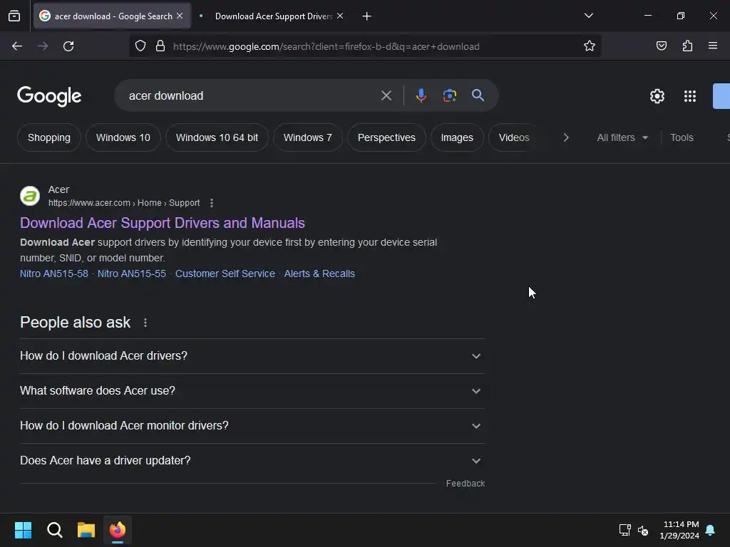
Task: Click the site padlock icon
Action: coord(160,46)
